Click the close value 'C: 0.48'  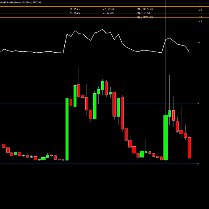pyautogui.click(x=75, y=13)
